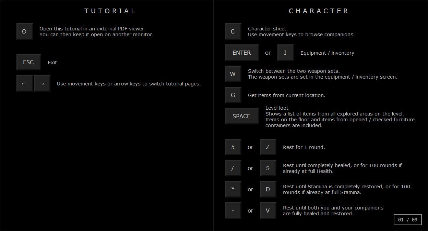
Task: Click the S key to rest until healed
Action: tap(268, 168)
